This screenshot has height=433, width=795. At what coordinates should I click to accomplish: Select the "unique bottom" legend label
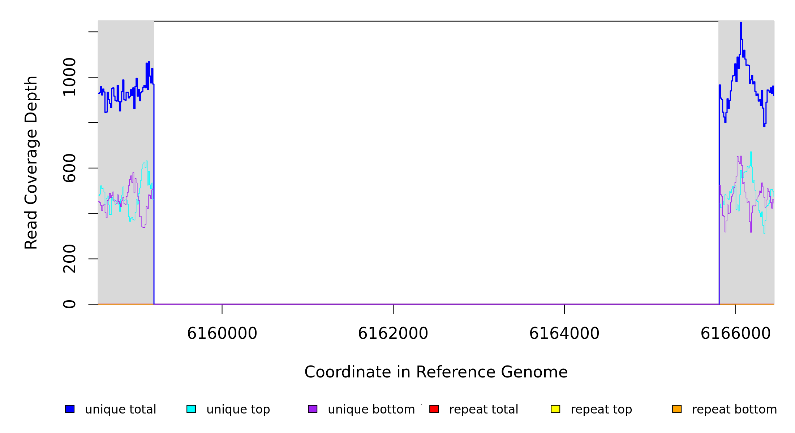(371, 410)
